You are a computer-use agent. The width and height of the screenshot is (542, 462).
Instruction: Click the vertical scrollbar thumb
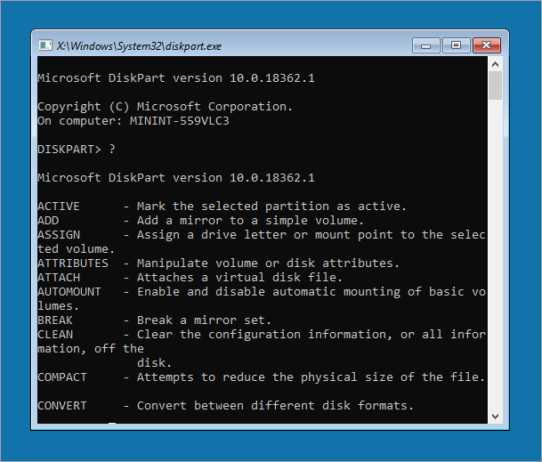coord(495,86)
